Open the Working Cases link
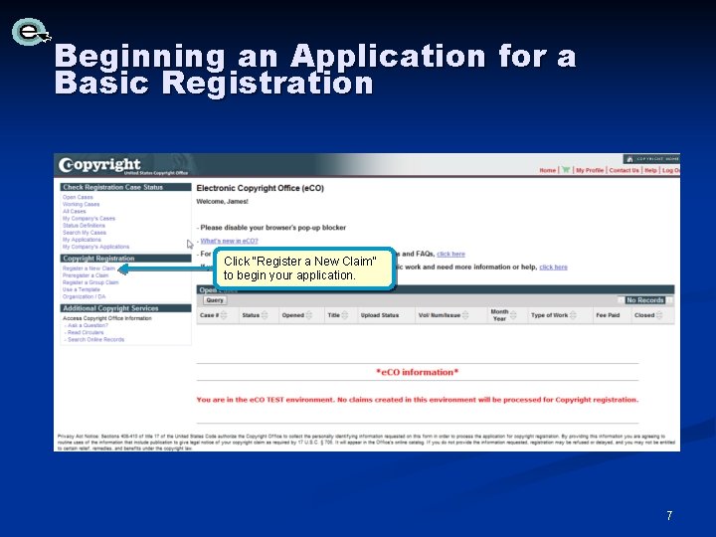716x537 pixels. (81, 204)
